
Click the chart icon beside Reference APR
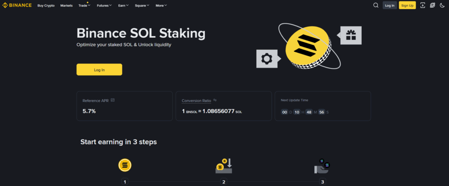click(x=113, y=100)
